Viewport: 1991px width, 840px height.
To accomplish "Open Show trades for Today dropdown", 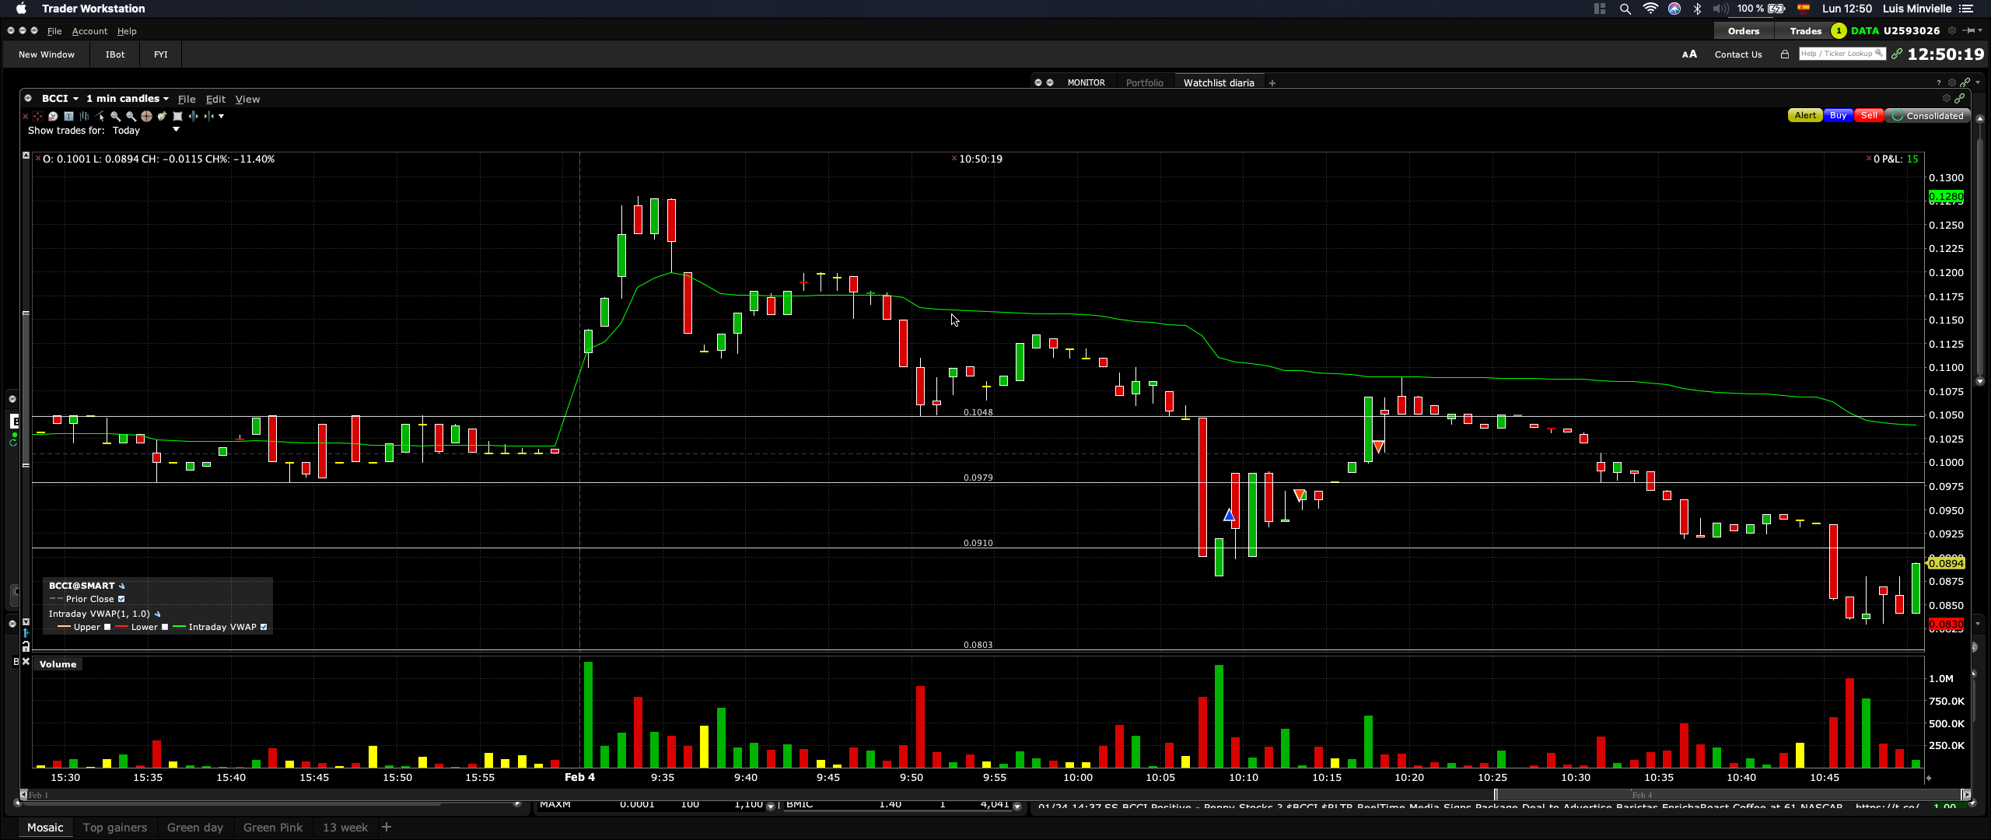I will 176,130.
